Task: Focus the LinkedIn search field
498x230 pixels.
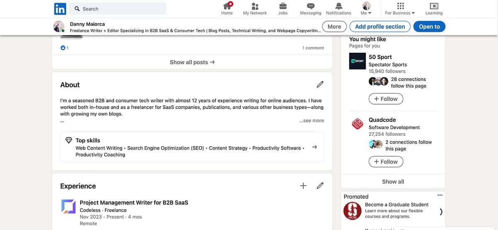Action: 117,9
